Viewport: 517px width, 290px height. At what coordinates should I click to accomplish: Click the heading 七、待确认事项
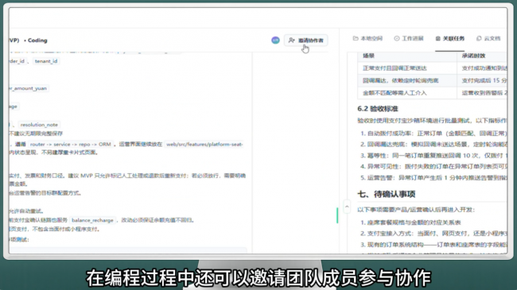387,194
